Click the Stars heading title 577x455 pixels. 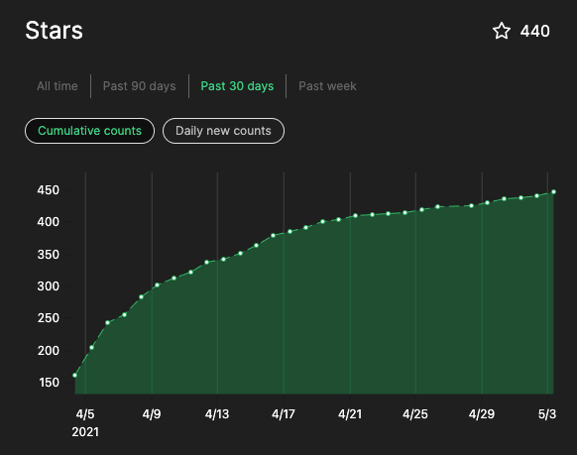pyautogui.click(x=55, y=30)
